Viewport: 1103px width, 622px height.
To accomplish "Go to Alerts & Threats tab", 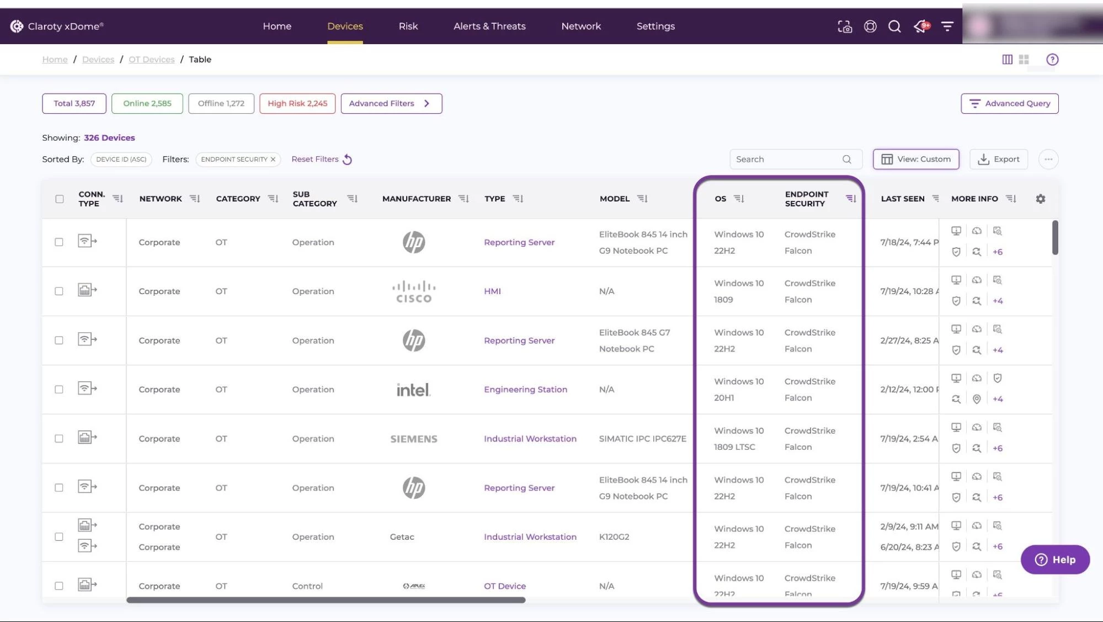I will [489, 26].
